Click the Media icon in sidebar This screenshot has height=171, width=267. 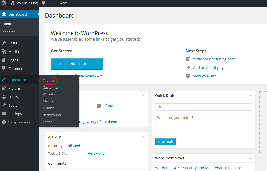click(x=4, y=51)
